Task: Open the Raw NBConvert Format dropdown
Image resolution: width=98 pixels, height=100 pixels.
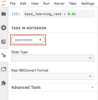Action: click(x=53, y=76)
